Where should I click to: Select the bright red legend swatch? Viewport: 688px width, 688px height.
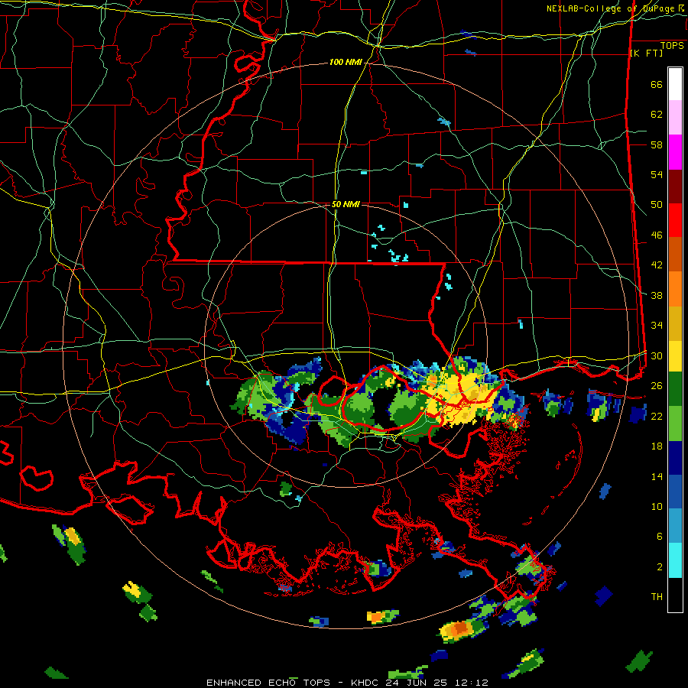675,220
